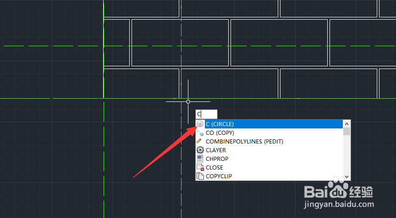Click the pencil icon beside COMBINEPOLYLINES
This screenshot has width=396, height=218.
coord(199,141)
